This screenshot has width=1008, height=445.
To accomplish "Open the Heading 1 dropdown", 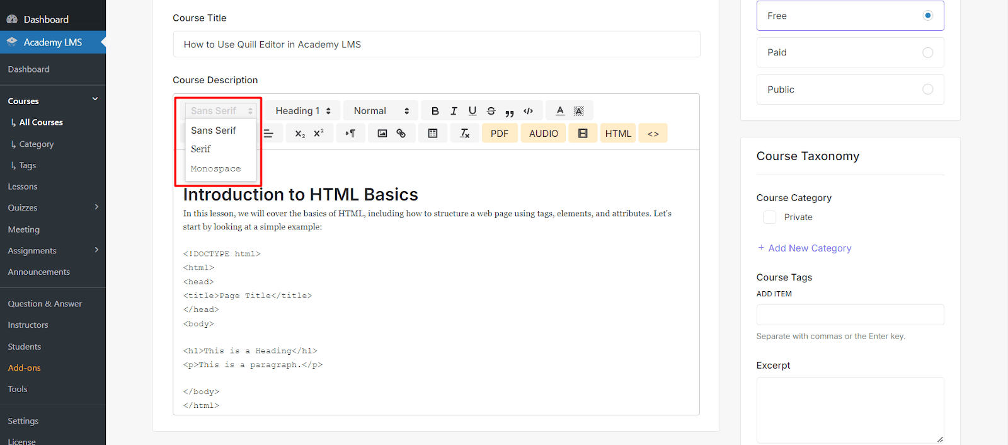I will tap(303, 111).
